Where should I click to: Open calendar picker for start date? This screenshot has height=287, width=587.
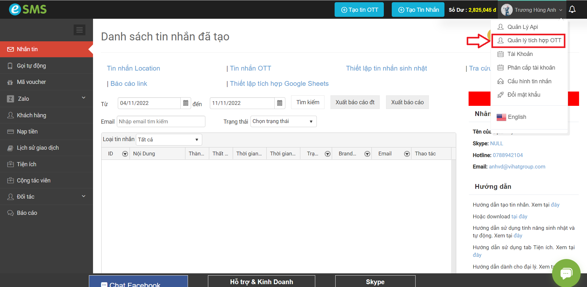[186, 103]
